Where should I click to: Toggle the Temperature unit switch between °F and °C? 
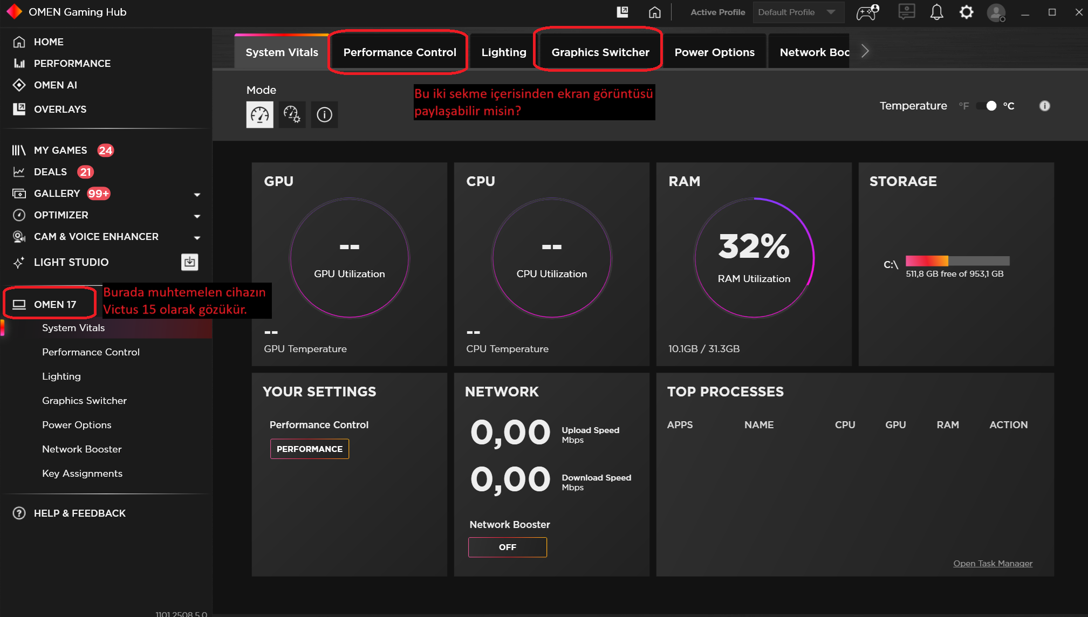click(986, 106)
